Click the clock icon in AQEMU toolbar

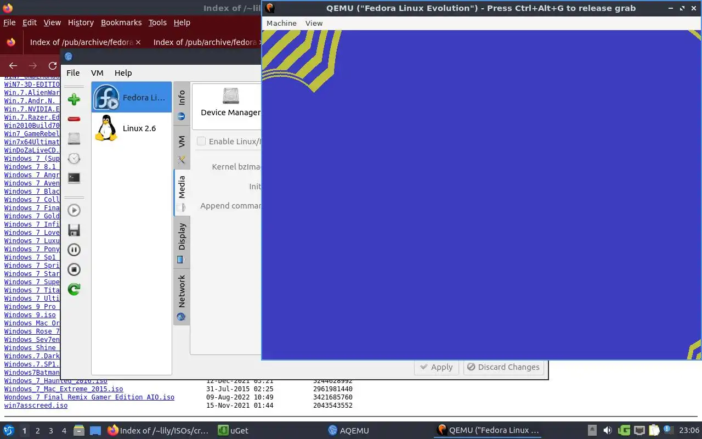point(74,159)
